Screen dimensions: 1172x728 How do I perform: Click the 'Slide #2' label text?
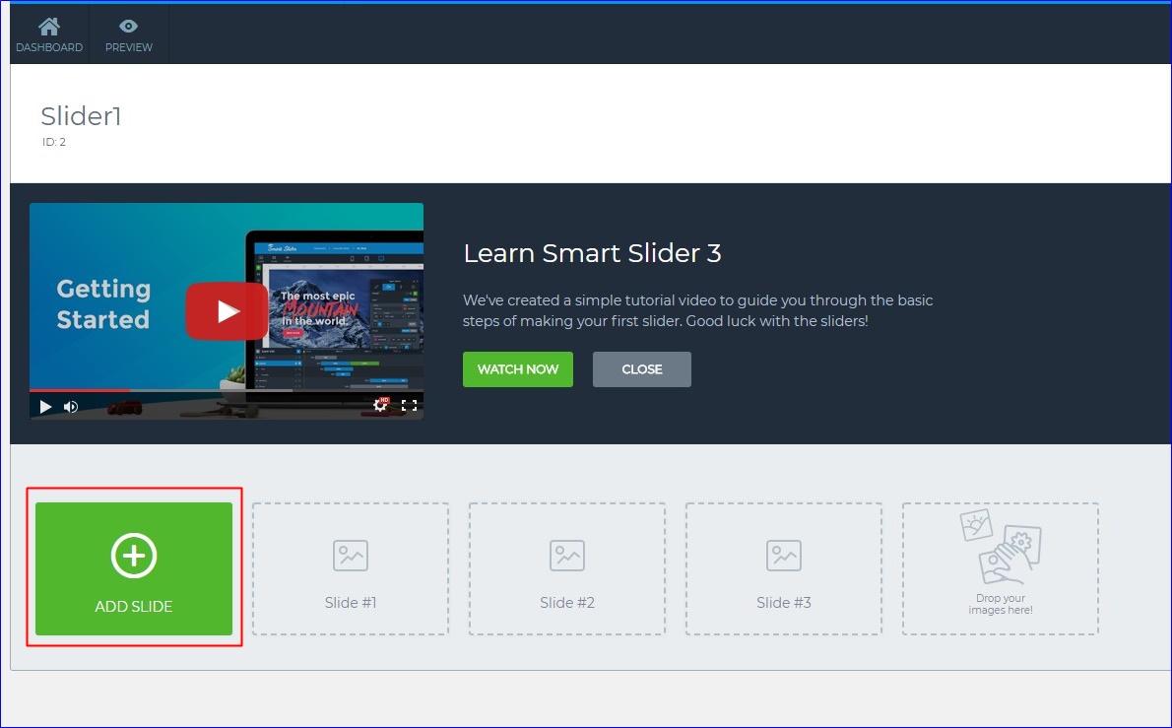(567, 603)
